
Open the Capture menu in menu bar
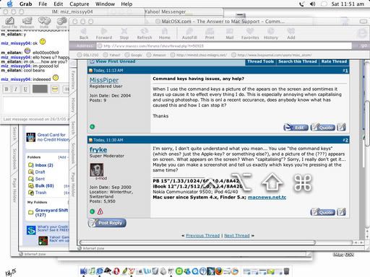coord(79,4)
